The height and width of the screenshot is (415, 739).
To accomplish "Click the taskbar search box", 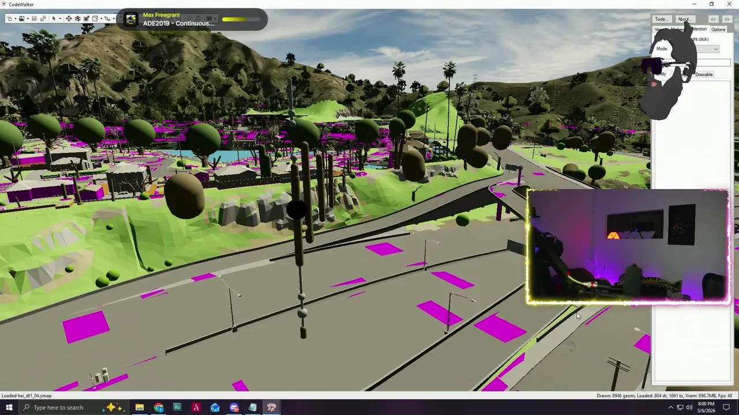I will tap(73, 408).
